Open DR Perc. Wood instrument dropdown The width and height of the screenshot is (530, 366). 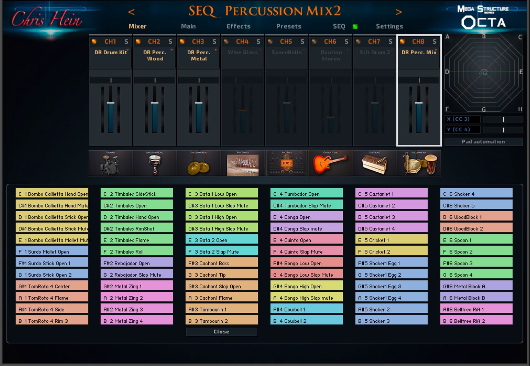tap(155, 57)
